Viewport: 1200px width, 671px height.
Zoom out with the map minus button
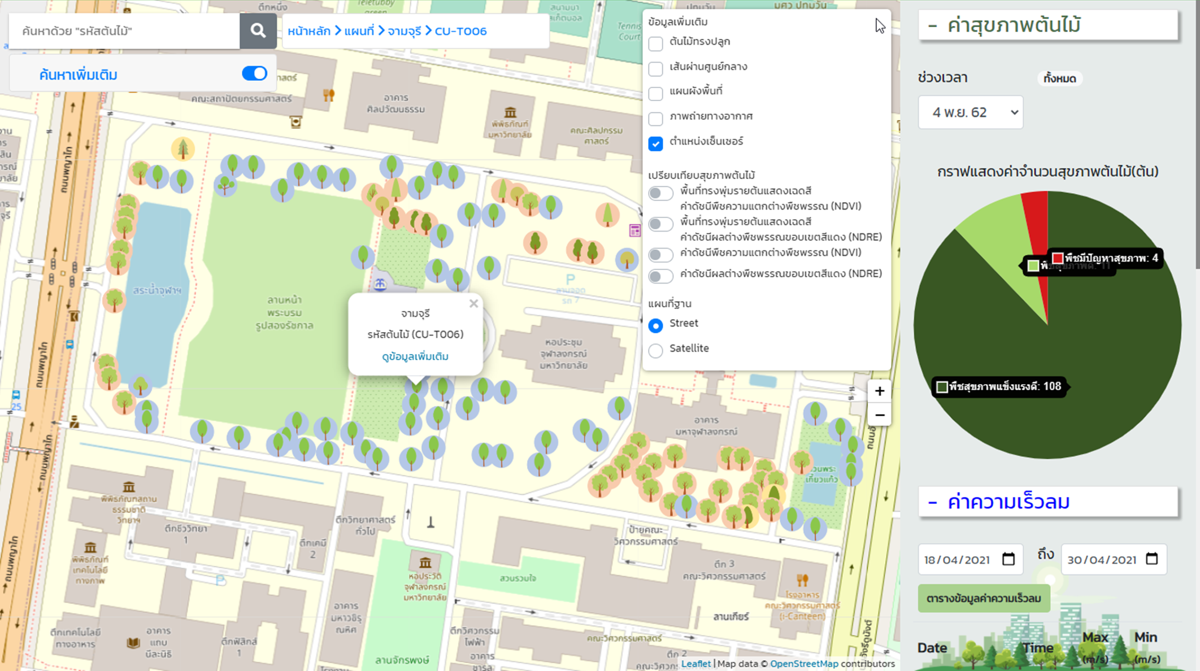pyautogui.click(x=879, y=416)
